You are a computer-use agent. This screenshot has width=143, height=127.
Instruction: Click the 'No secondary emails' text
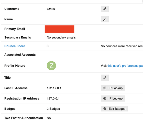pos(61,37)
